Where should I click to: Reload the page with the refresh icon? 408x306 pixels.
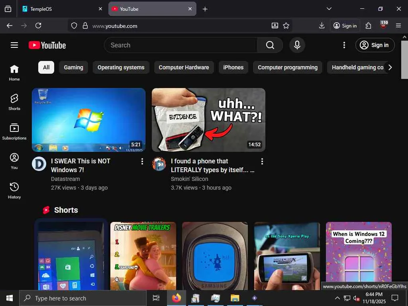pos(38,25)
